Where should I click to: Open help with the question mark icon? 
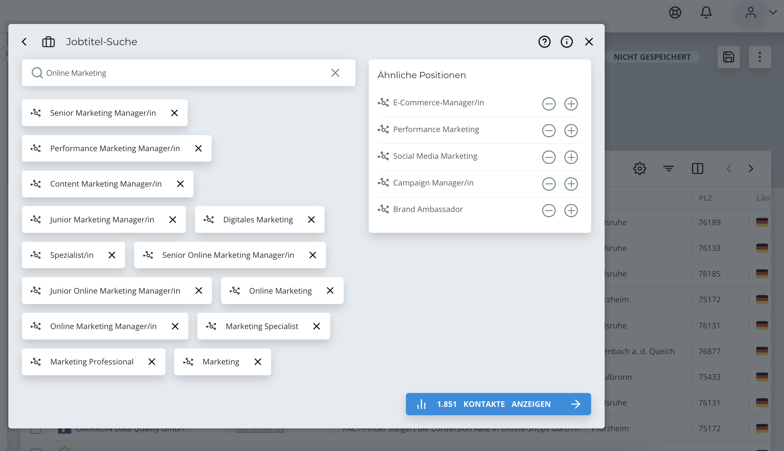pyautogui.click(x=544, y=42)
